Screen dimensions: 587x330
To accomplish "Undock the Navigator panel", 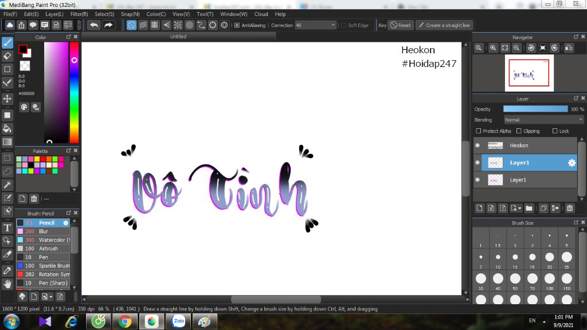I will tap(576, 37).
